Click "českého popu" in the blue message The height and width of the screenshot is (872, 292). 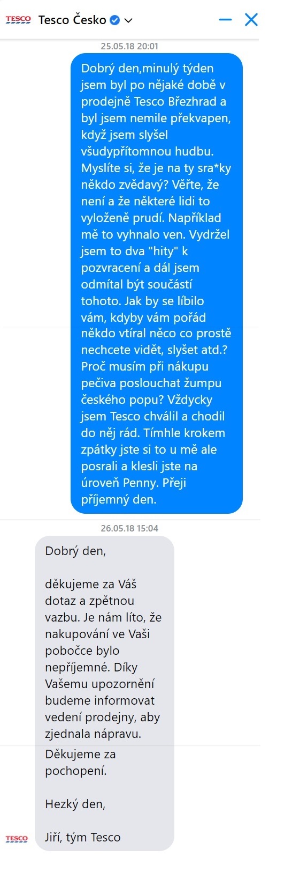122,400
